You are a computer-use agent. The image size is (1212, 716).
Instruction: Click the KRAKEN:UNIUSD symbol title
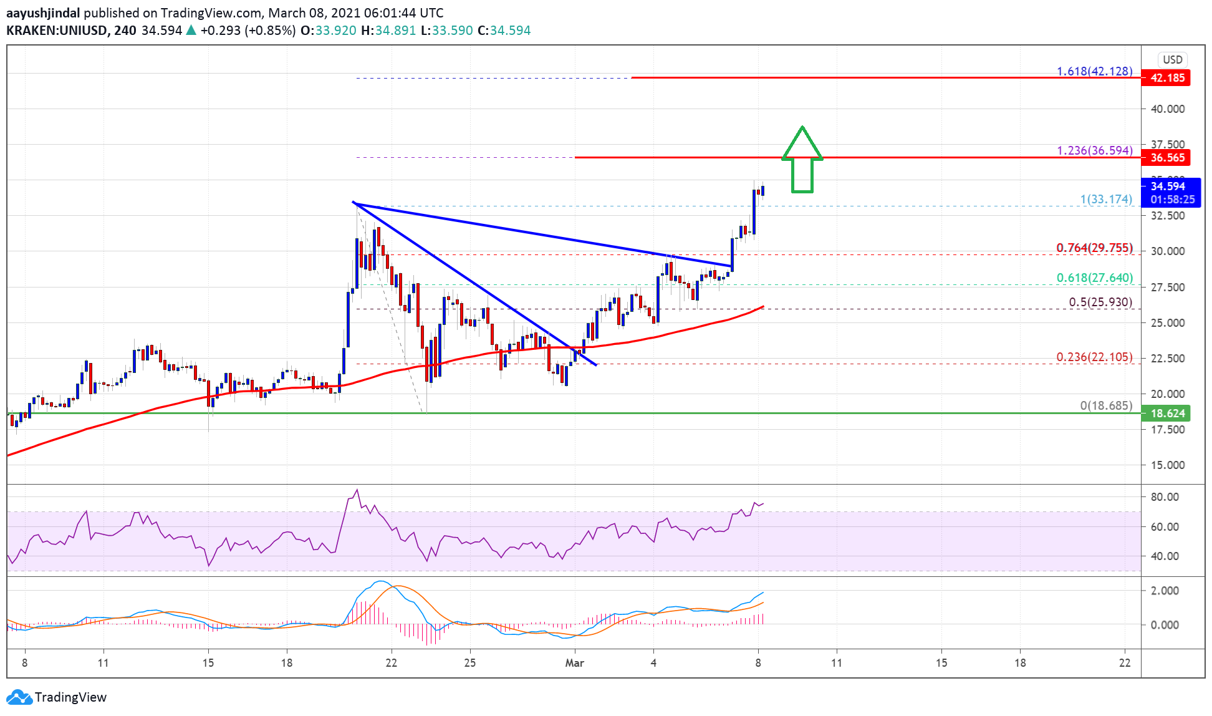[x=56, y=30]
